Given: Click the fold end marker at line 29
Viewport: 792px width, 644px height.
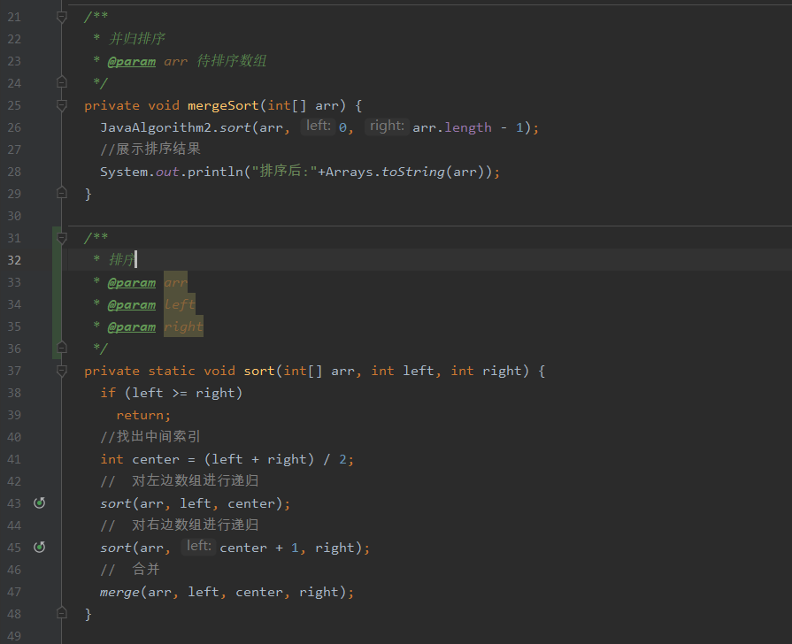Looking at the screenshot, I should [62, 193].
